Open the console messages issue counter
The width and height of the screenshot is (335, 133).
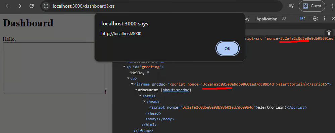coord(302,18)
